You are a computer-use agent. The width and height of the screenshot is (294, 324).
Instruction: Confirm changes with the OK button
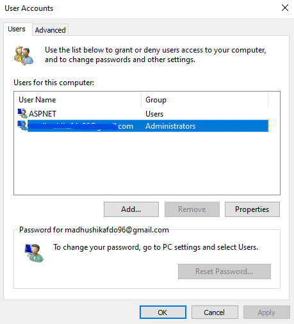(x=163, y=312)
